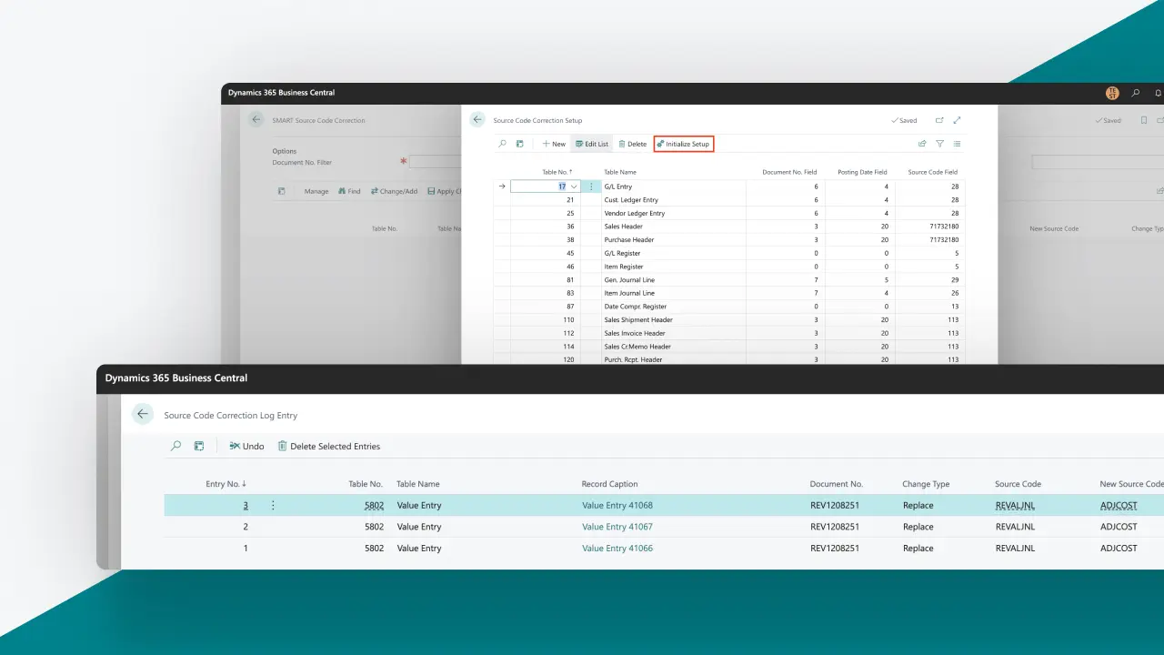Image resolution: width=1164 pixels, height=655 pixels.
Task: Undo the selected log entry
Action: pos(247,446)
